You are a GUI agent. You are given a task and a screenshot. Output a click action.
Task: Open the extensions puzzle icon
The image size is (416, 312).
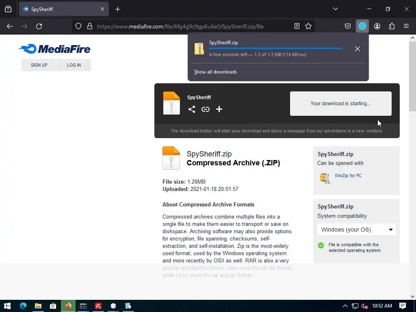(392, 26)
